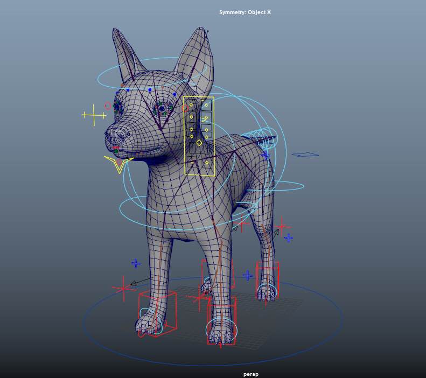Image resolution: width=426 pixels, height=378 pixels.
Task: Click the 'persp' camera label
Action: 251,374
